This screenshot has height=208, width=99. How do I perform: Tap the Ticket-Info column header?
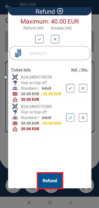pos(21,70)
